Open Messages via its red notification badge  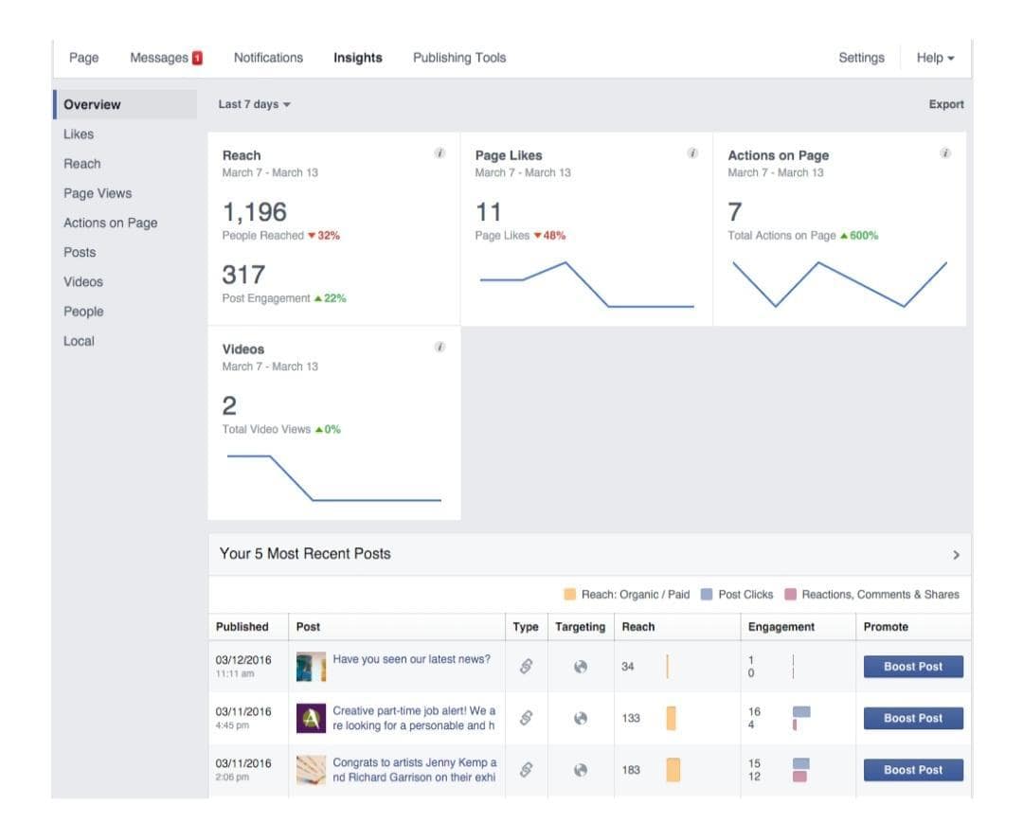pos(196,57)
